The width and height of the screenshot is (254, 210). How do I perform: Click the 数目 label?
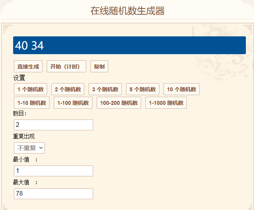coord(20,113)
